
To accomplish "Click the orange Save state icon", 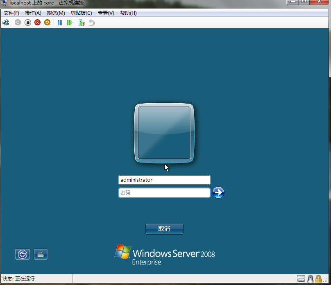I will tap(47, 23).
